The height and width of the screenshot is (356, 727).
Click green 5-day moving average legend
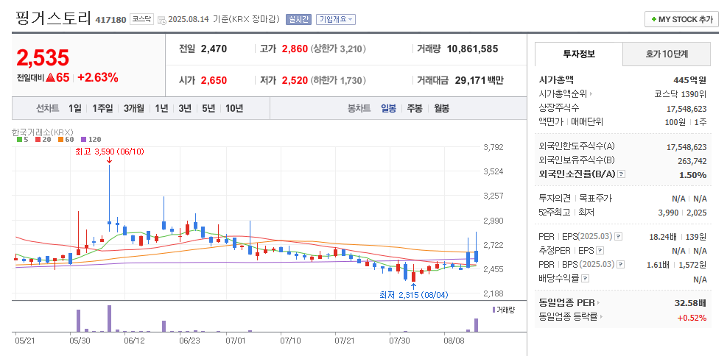22,139
